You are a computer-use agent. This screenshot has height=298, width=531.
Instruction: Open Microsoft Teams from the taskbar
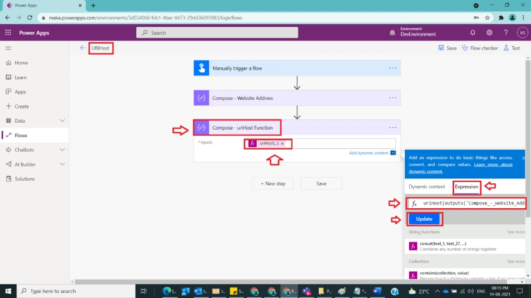click(x=307, y=291)
